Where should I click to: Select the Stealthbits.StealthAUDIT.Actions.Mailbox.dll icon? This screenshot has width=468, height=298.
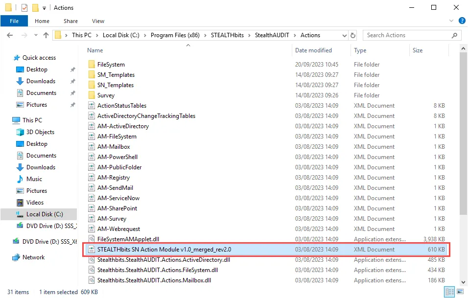pyautogui.click(x=92, y=280)
